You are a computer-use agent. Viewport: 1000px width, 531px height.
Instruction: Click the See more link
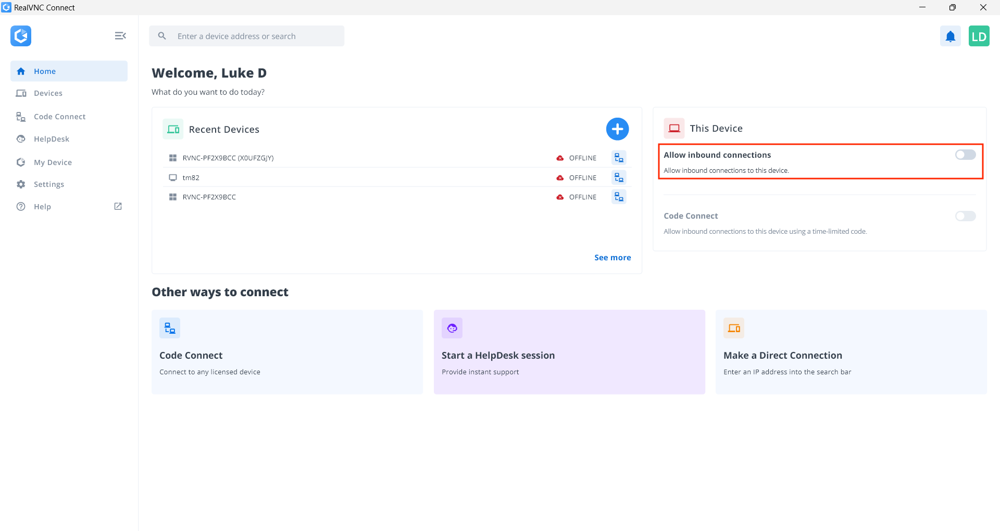click(x=612, y=258)
